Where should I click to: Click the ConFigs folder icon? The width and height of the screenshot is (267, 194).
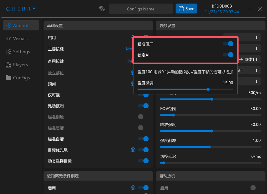[9, 78]
